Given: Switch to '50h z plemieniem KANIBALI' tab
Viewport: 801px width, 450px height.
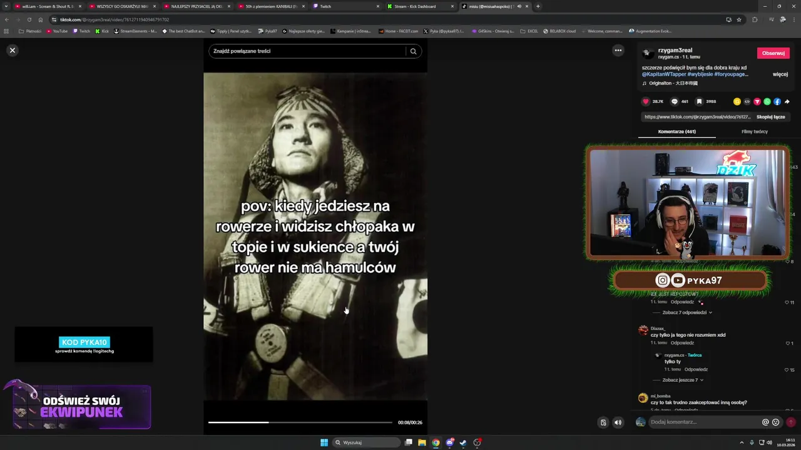Looking at the screenshot, I should 272,6.
